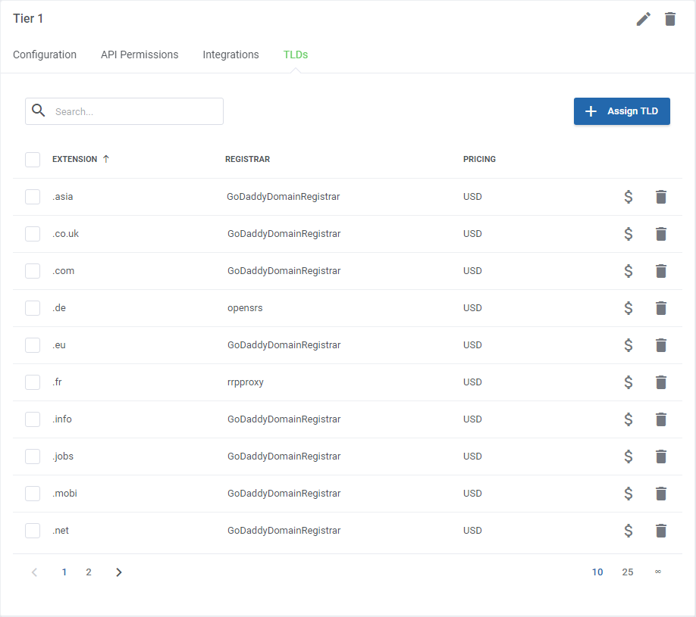696x617 pixels.
Task: Open pricing for the .fr extension
Action: click(628, 382)
